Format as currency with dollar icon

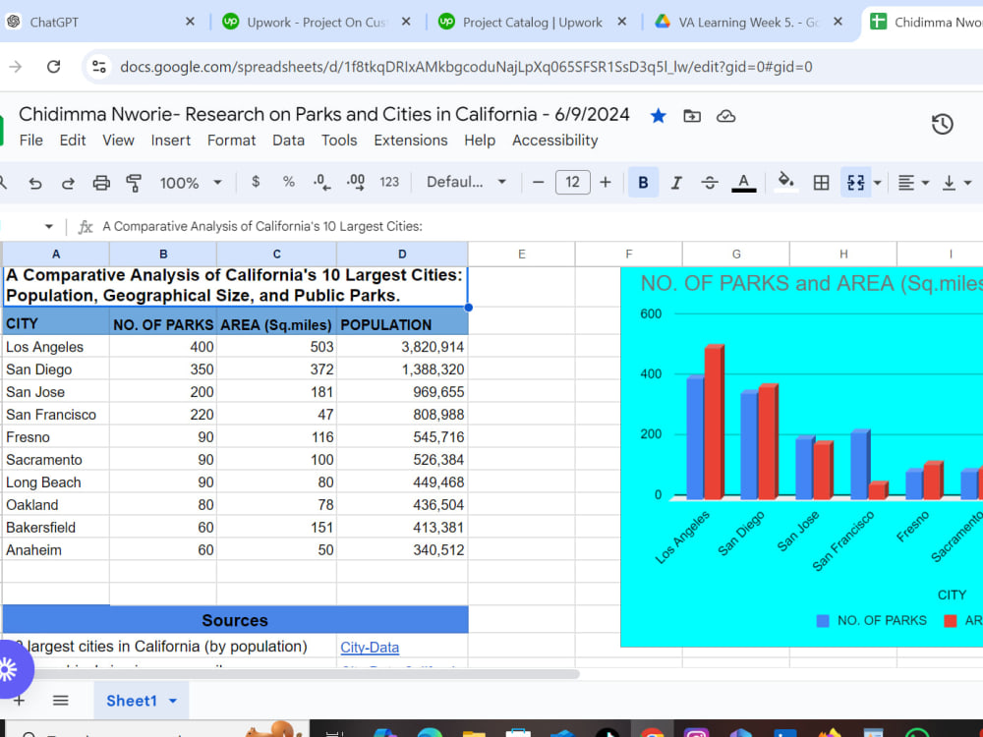pyautogui.click(x=256, y=182)
